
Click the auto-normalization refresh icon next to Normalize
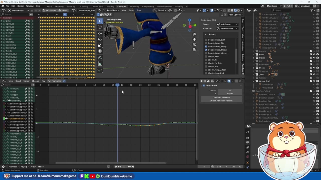(64, 81)
